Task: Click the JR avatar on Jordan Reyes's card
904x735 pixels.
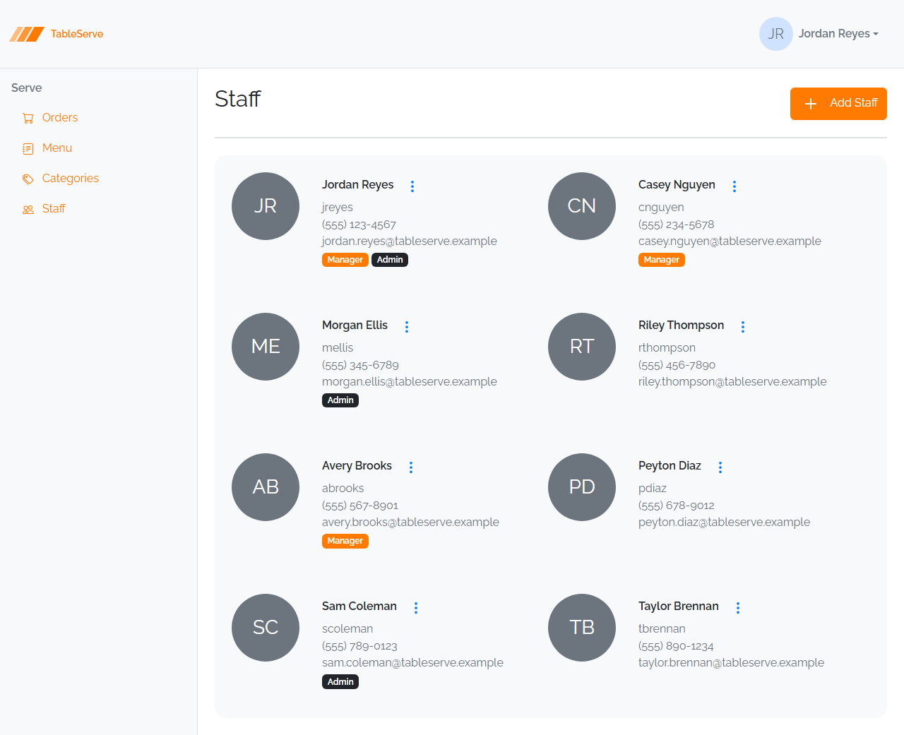Action: coord(266,206)
